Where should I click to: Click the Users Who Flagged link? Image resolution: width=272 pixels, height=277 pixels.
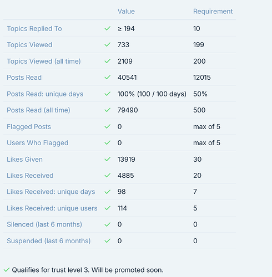(38, 143)
